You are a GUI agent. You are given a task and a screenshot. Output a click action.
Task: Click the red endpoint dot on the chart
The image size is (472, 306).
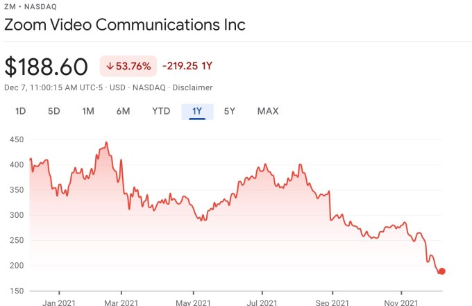[441, 271]
